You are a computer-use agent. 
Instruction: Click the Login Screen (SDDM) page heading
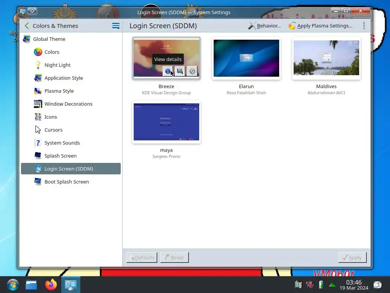click(x=163, y=26)
